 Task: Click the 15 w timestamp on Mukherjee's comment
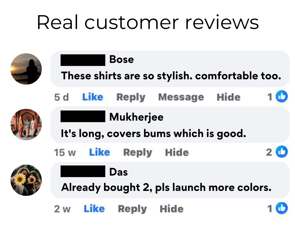click(x=65, y=152)
